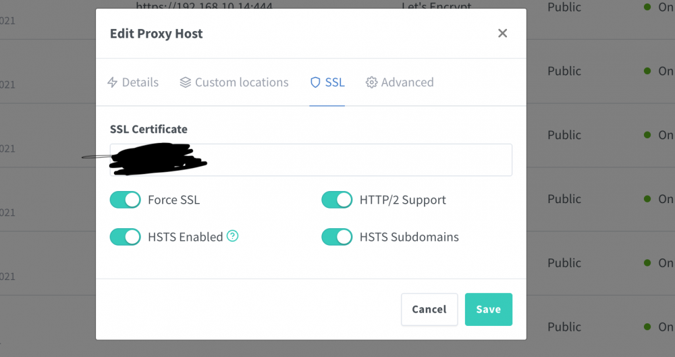The width and height of the screenshot is (675, 357).
Task: Click the Details lightning bolt icon
Action: click(x=112, y=82)
